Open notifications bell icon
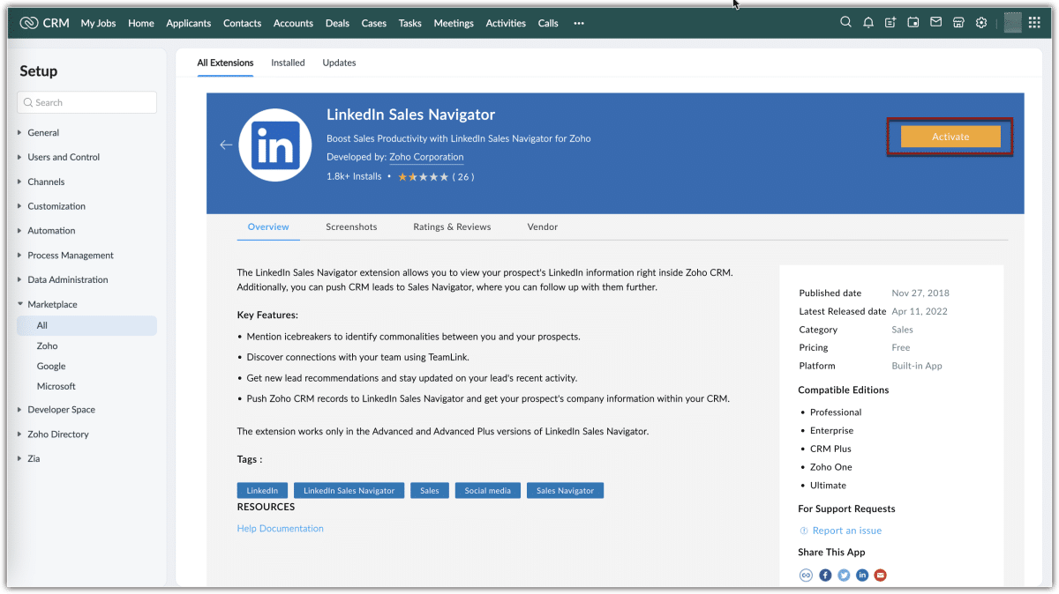This screenshot has width=1059, height=594. 868,23
